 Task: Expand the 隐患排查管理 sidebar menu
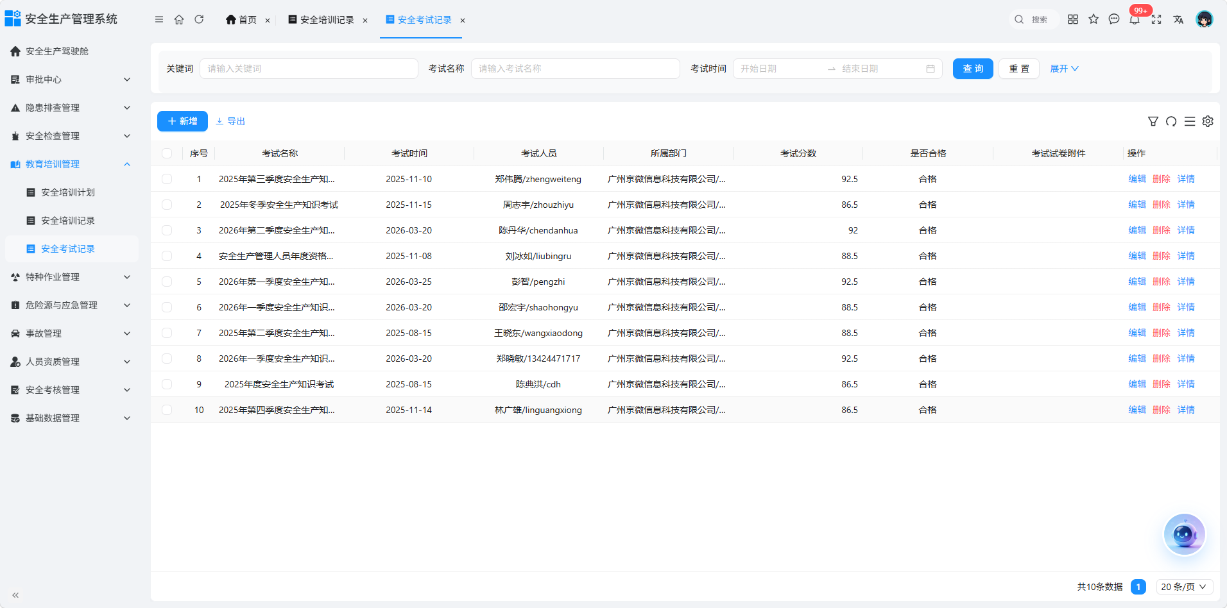[x=72, y=108]
